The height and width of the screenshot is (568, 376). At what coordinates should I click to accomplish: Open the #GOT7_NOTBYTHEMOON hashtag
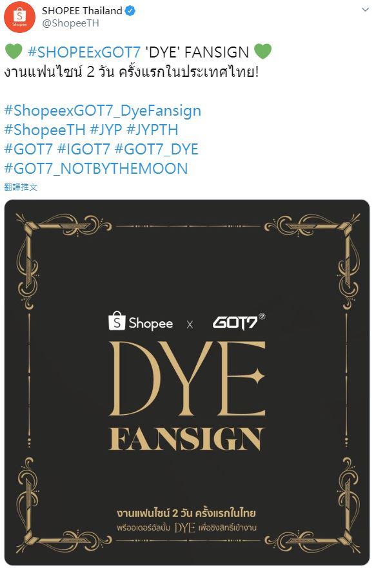[x=96, y=169]
